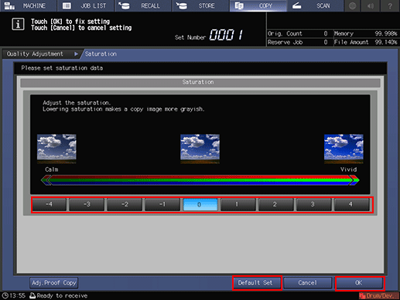Screen dimensions: 400x300
Task: Set saturation to -4
Action: [x=49, y=204]
